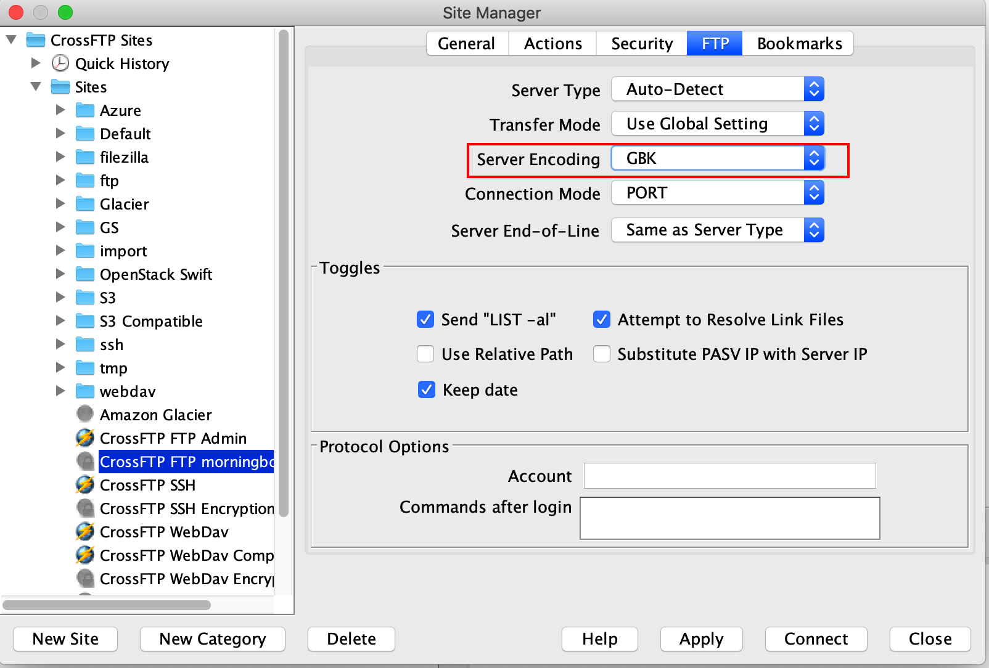Enable Use Relative Path
Screen dimensions: 989x668
(x=425, y=354)
